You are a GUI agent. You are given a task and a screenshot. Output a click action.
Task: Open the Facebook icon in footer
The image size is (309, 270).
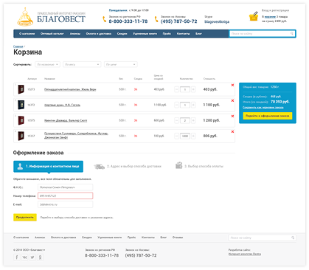pos(17,257)
